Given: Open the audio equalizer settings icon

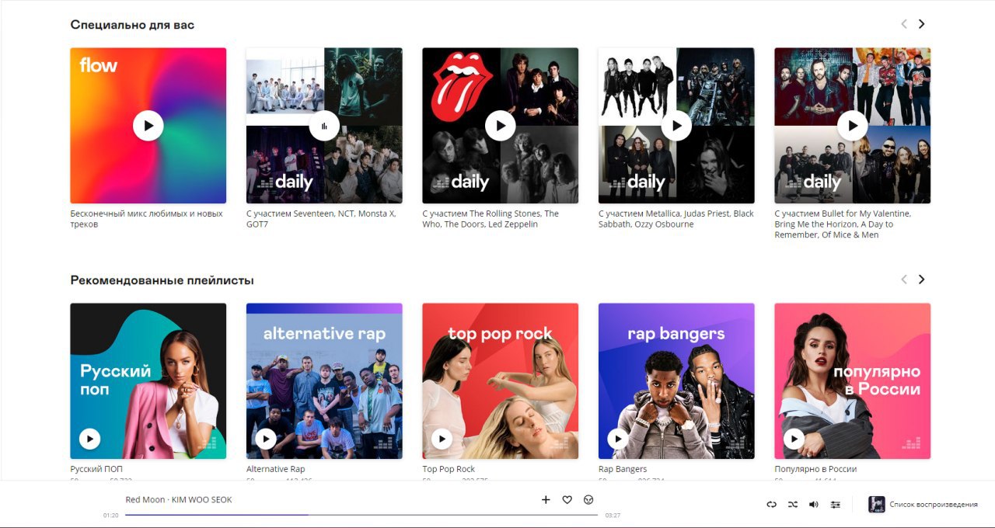Looking at the screenshot, I should (836, 505).
